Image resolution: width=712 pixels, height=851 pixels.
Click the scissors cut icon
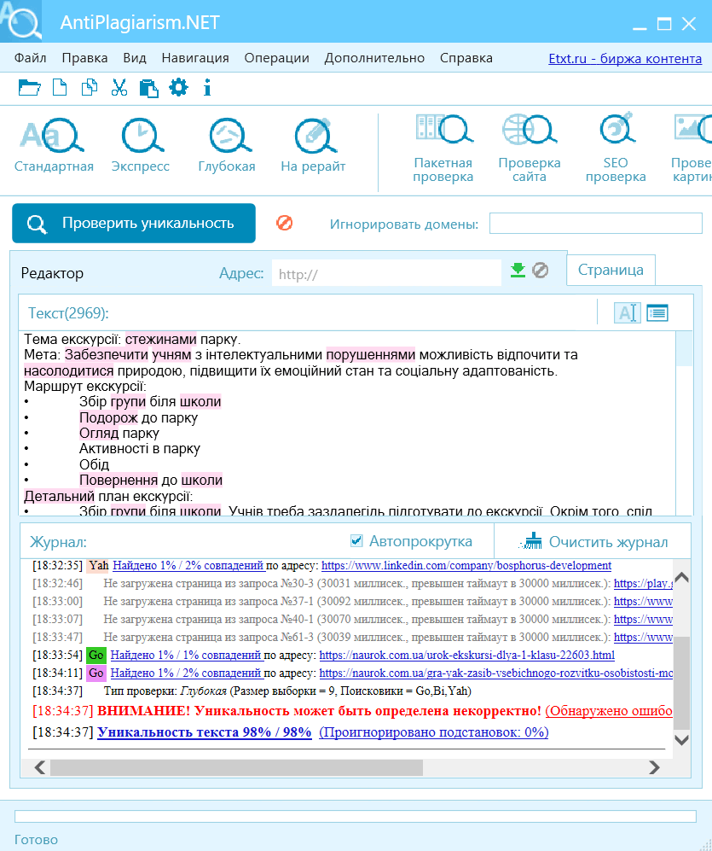point(119,87)
